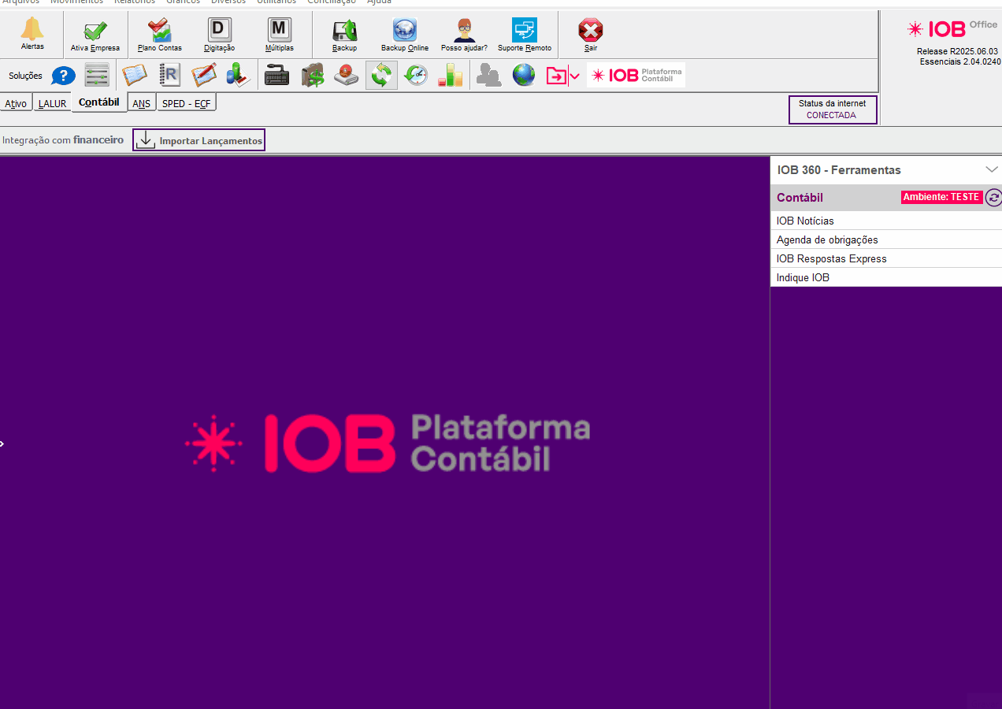Refresh the Contábil panel with circular arrow
The height and width of the screenshot is (709, 1002).
tap(993, 198)
